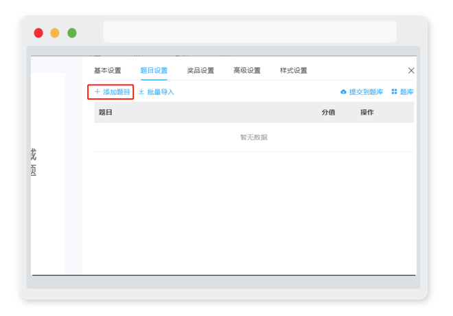
Task: Go to the 高级设置 tab
Action: (247, 71)
